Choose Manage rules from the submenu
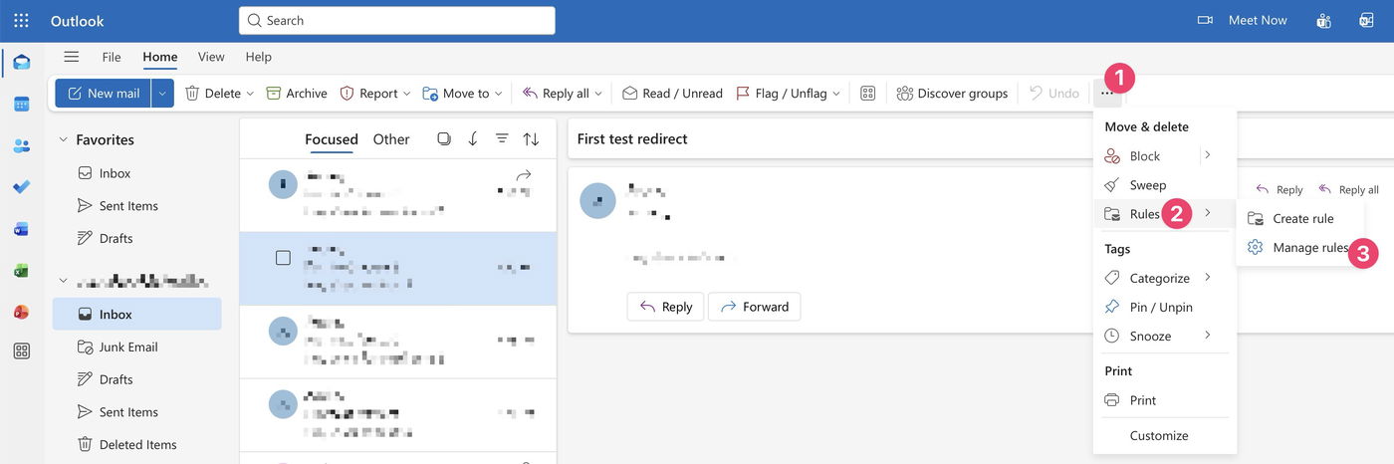Image resolution: width=1394 pixels, height=464 pixels. tap(1309, 248)
